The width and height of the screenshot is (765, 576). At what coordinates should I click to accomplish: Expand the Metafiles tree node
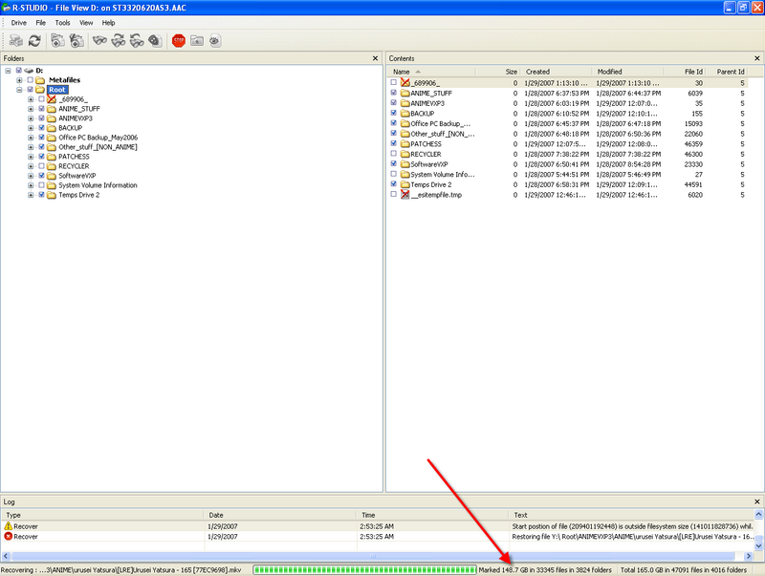(19, 80)
